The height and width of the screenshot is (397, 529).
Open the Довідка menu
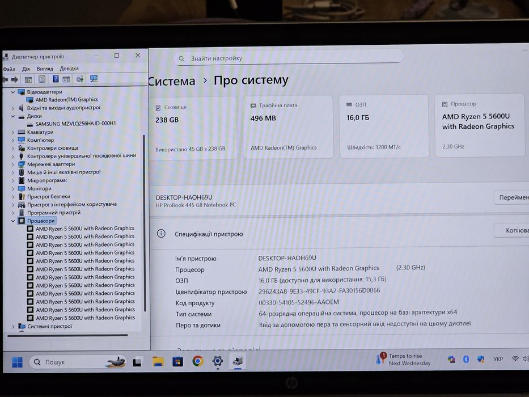[x=69, y=68]
